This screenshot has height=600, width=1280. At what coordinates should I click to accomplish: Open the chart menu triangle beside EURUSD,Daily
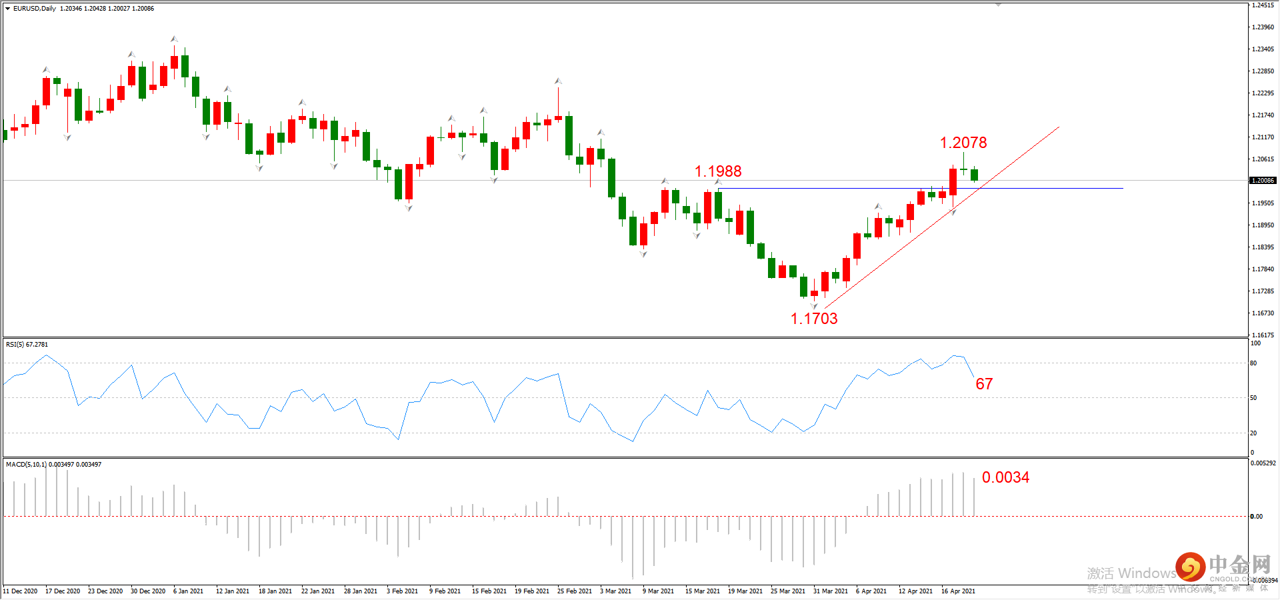pos(7,9)
